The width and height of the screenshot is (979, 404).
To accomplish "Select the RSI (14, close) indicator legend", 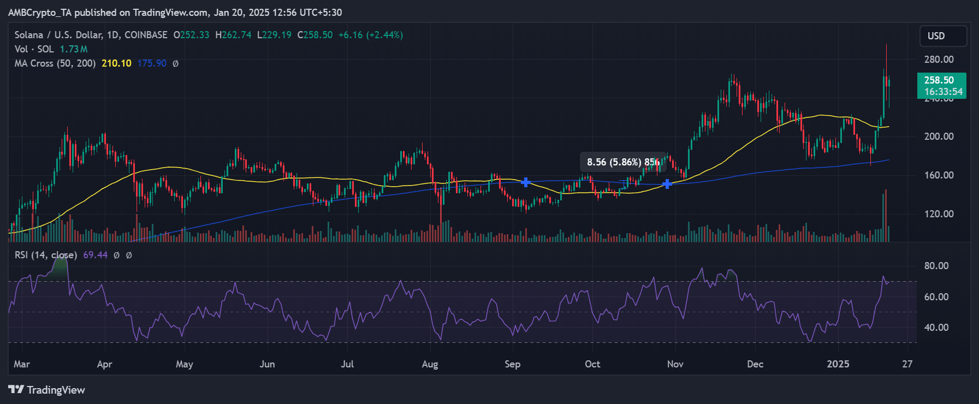I will click(x=45, y=255).
